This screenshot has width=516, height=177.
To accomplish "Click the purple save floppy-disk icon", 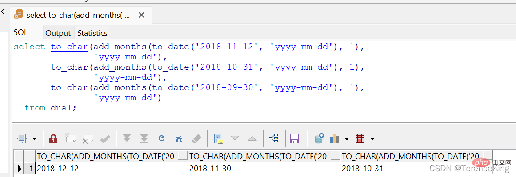I will click(x=294, y=138).
